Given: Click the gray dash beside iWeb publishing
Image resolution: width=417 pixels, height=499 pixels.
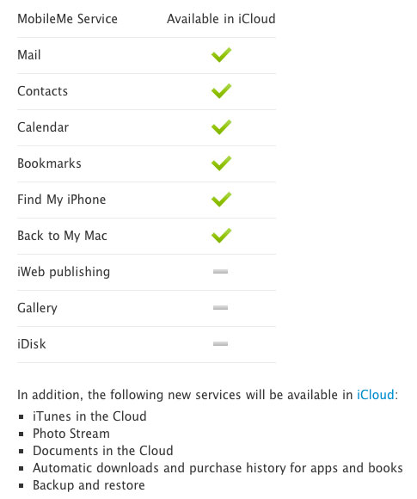Looking at the screenshot, I should pyautogui.click(x=220, y=272).
